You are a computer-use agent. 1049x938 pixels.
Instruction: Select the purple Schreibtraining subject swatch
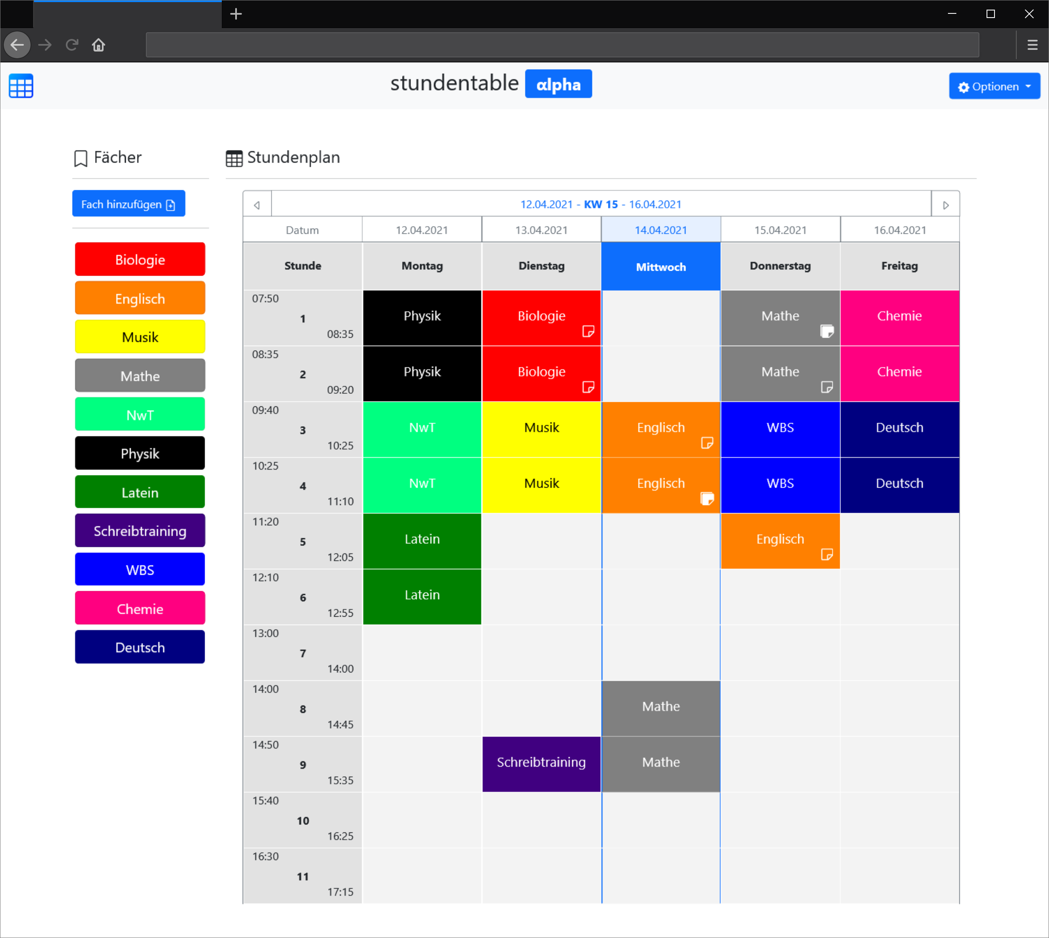pos(140,531)
